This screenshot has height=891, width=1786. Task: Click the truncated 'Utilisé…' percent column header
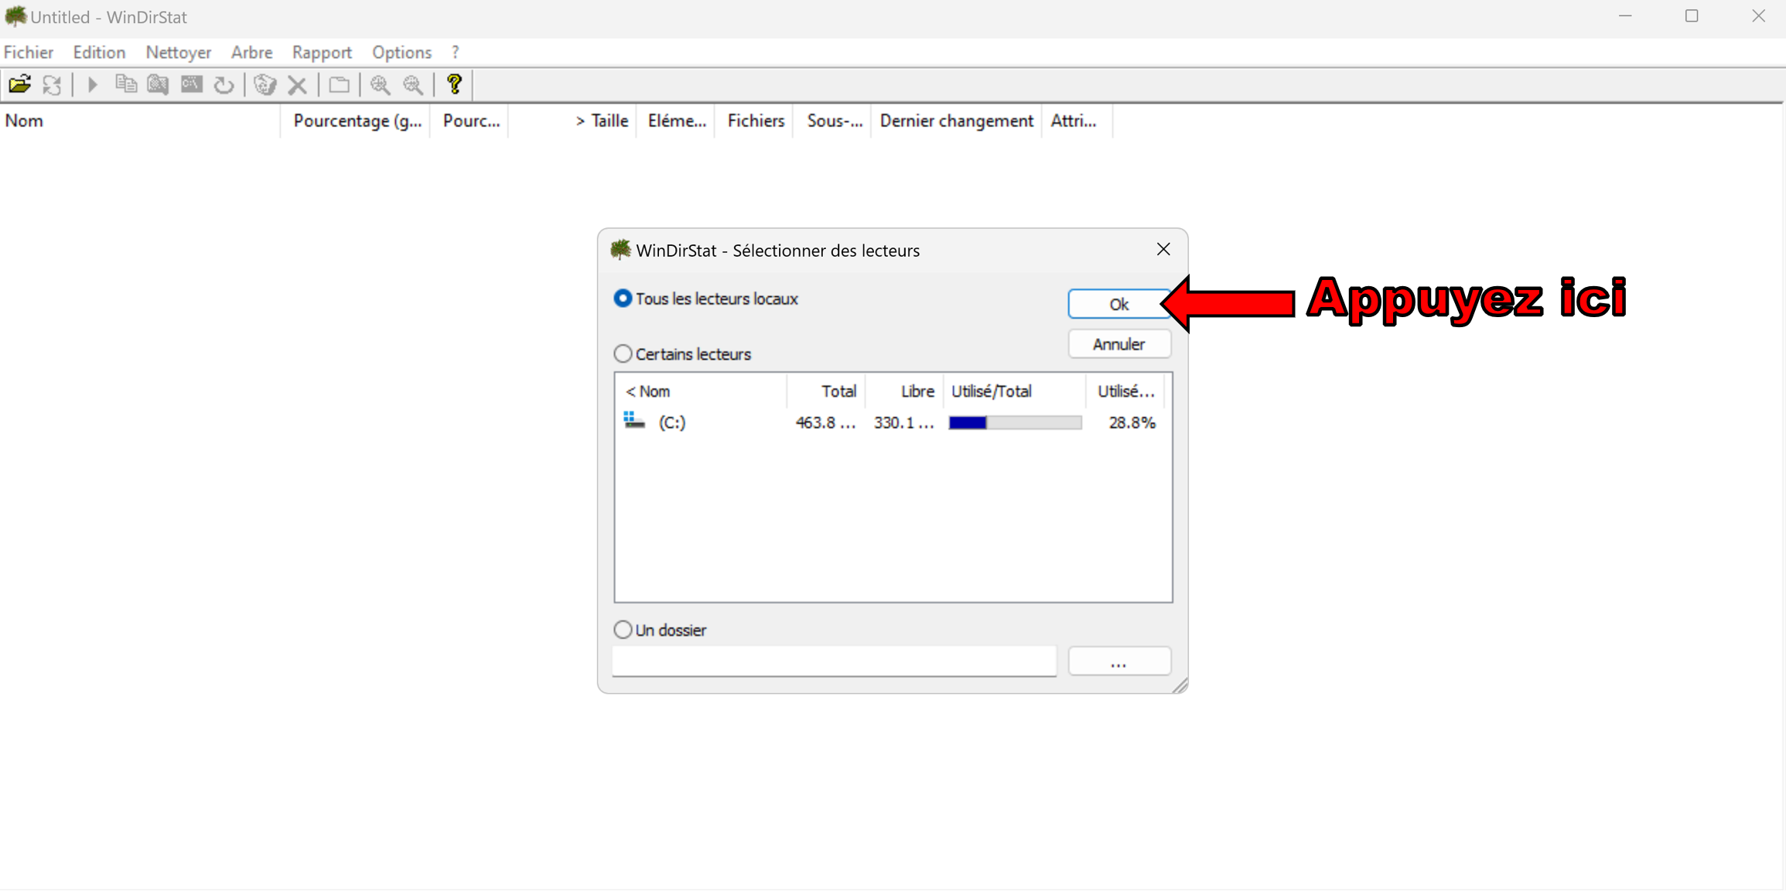click(x=1125, y=391)
